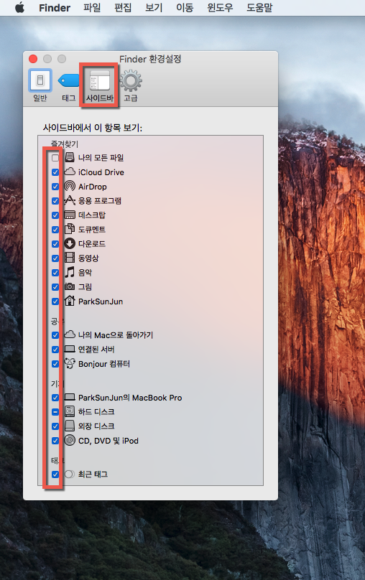The height and width of the screenshot is (580, 365).
Task: Click the 하드 디스크 drive icon
Action: pos(70,411)
